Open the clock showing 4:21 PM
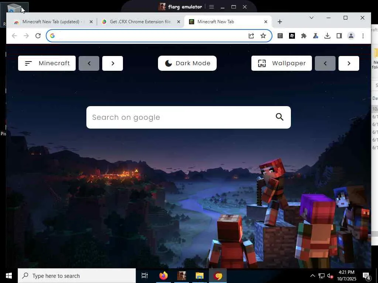Viewport: 378px width, 283px height. click(x=346, y=276)
